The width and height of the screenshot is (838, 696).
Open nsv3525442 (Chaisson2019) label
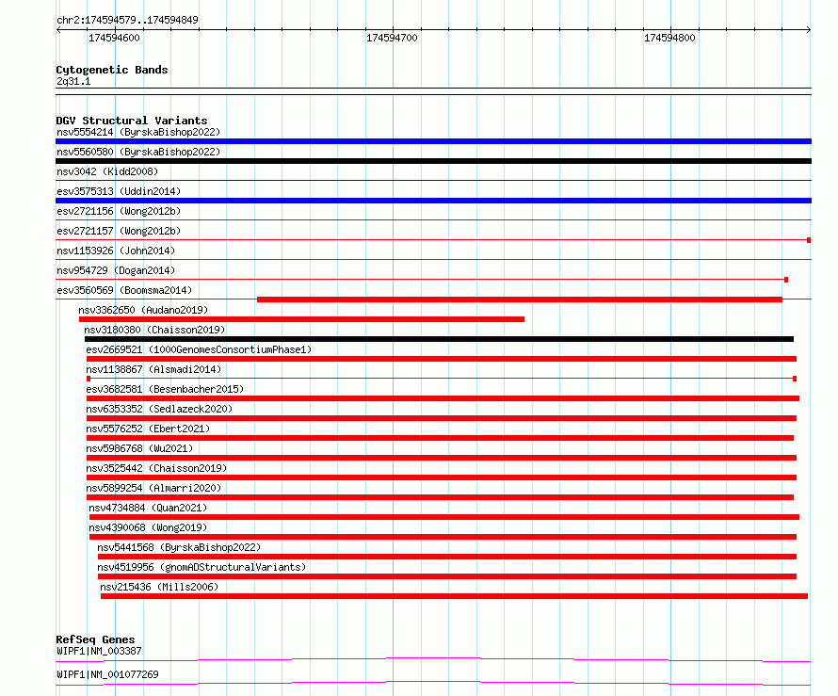click(x=156, y=468)
